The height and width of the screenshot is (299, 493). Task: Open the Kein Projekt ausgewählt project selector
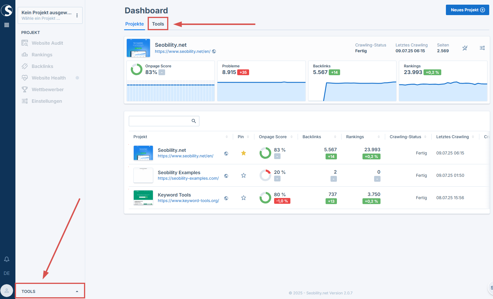pyautogui.click(x=50, y=15)
